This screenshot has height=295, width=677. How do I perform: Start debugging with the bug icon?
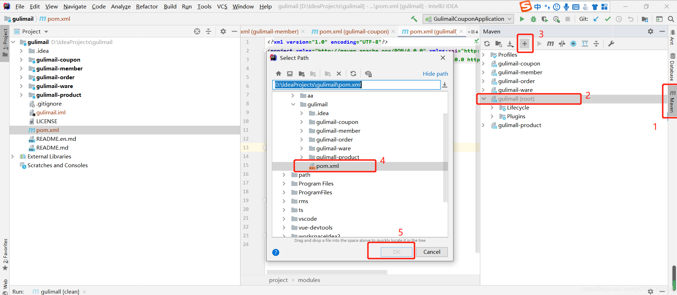(533, 19)
